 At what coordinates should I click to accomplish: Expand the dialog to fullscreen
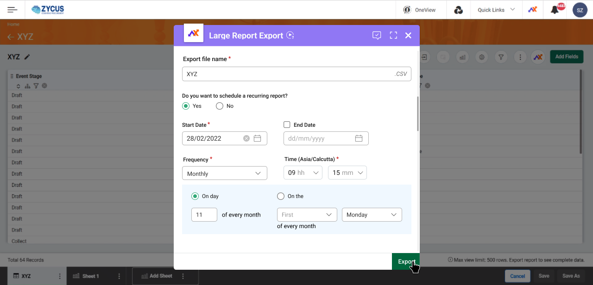[x=393, y=35]
